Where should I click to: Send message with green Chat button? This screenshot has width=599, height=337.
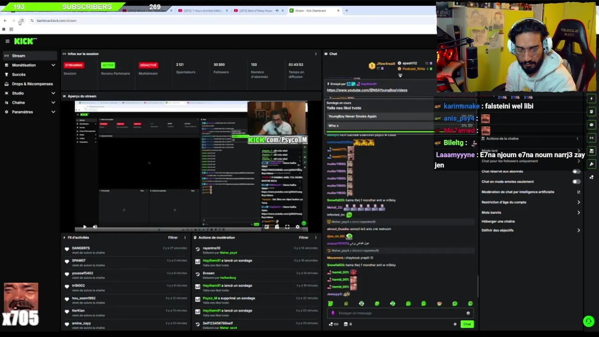click(467, 324)
